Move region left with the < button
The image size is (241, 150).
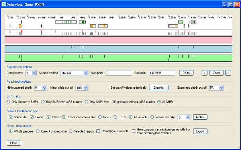point(204,73)
